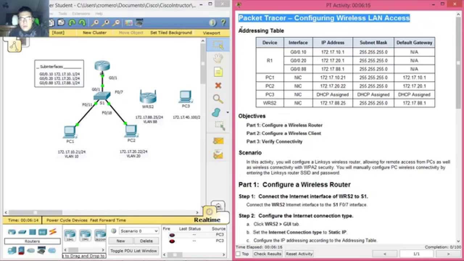Choose the Move Layout hand tool

tap(218, 58)
